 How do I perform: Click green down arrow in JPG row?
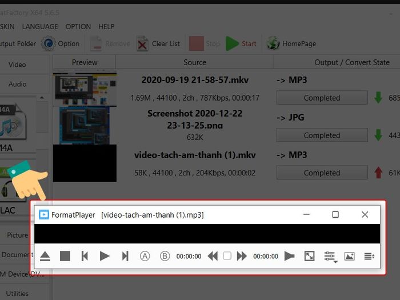coord(378,135)
